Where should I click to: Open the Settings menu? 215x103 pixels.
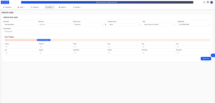[x=77, y=7]
